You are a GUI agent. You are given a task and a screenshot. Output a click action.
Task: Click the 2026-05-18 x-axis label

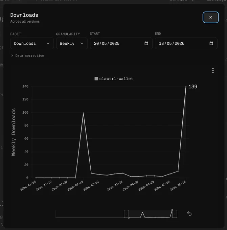178,186
